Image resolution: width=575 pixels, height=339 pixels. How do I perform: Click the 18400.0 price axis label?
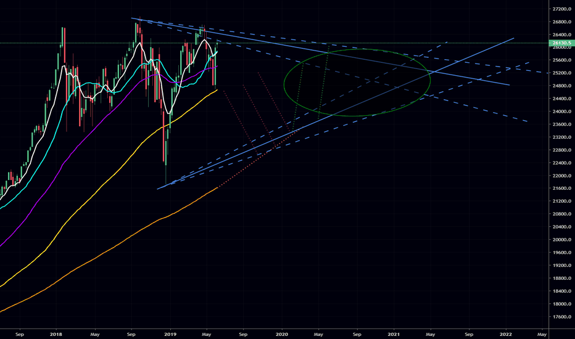pyautogui.click(x=562, y=291)
